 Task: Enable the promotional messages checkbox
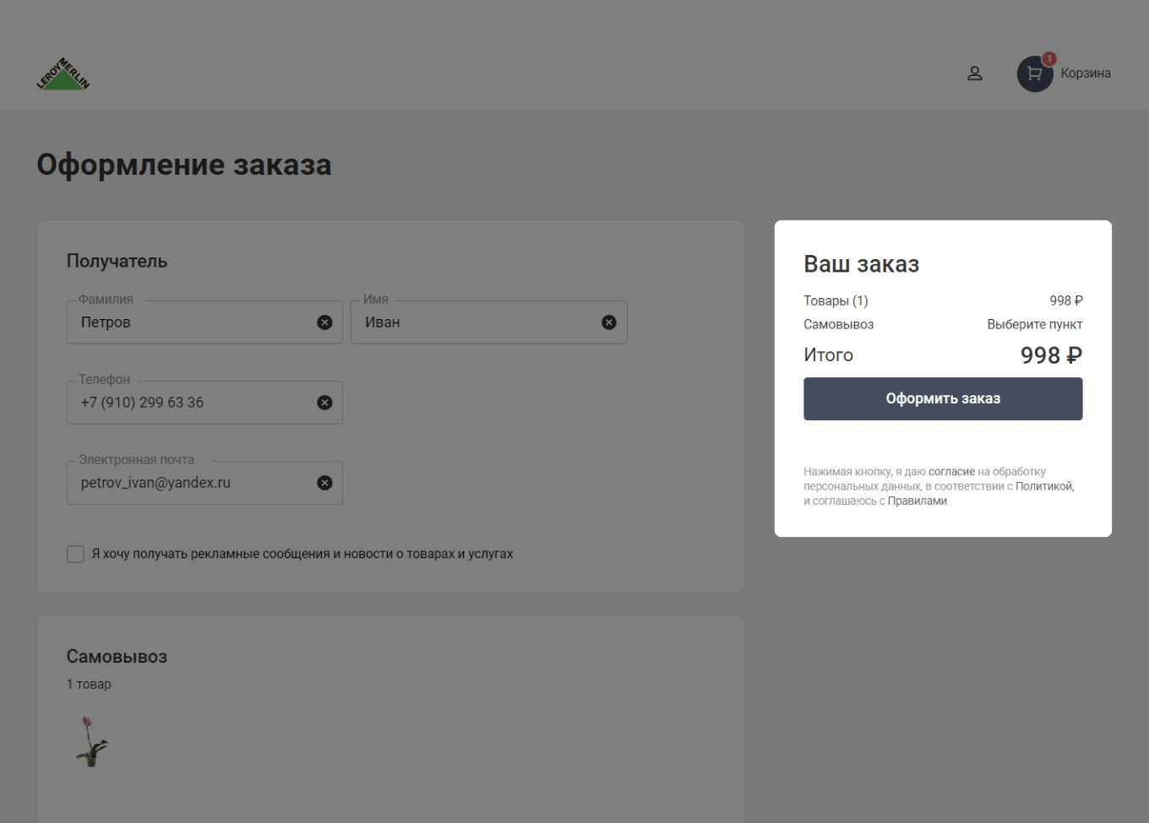[x=74, y=555]
